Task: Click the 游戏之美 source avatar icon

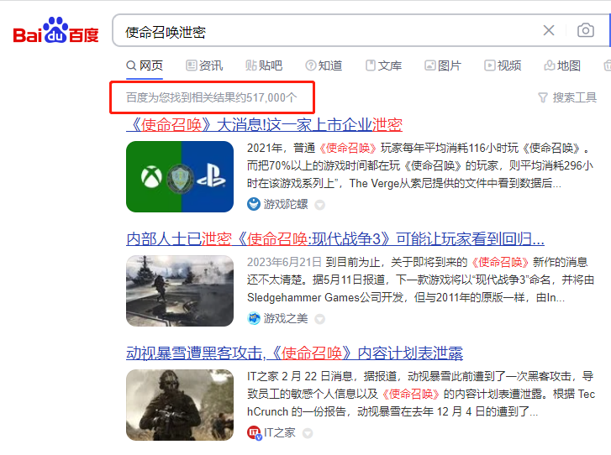Action: point(254,318)
